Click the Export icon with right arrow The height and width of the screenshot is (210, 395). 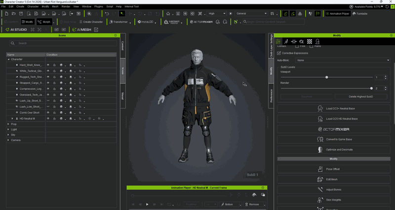pyautogui.click(x=71, y=14)
